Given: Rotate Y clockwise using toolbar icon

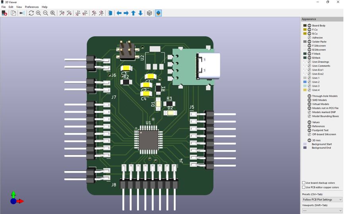Looking at the screenshot, I should click(78, 13).
